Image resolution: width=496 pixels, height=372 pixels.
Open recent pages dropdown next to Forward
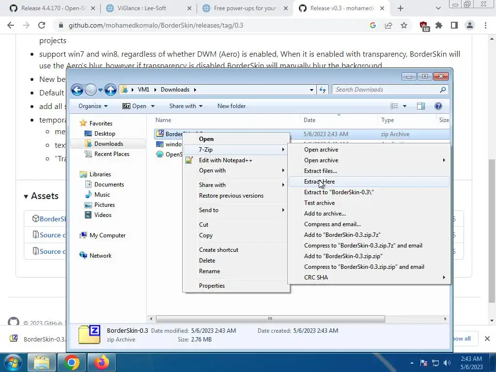100,90
